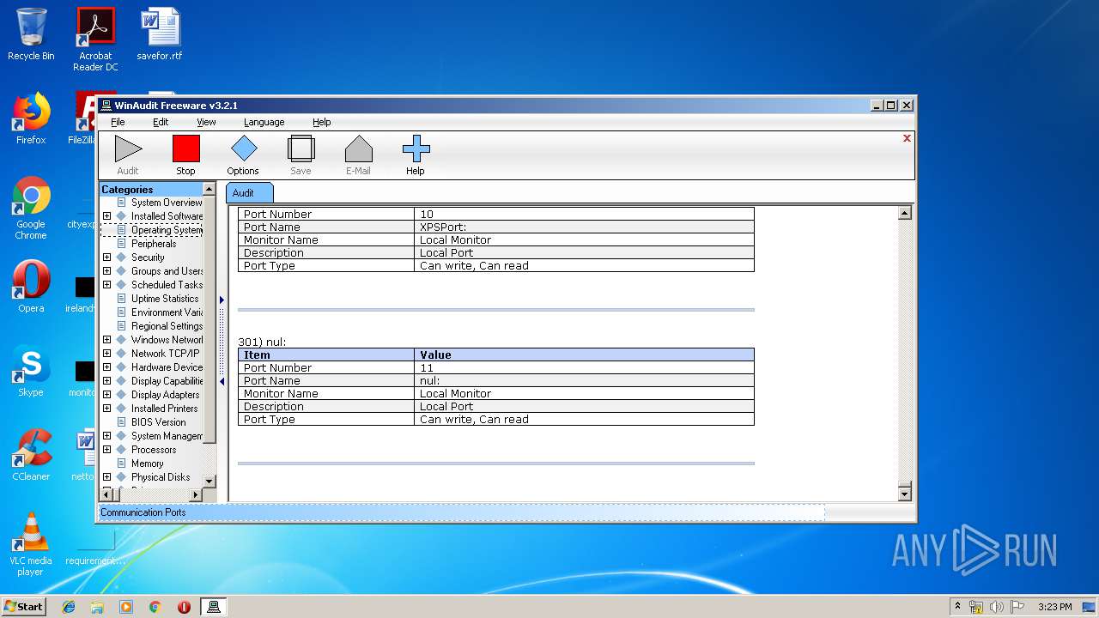Expand the Installed Printers node
Screen dimensions: 1099x618
106,409
